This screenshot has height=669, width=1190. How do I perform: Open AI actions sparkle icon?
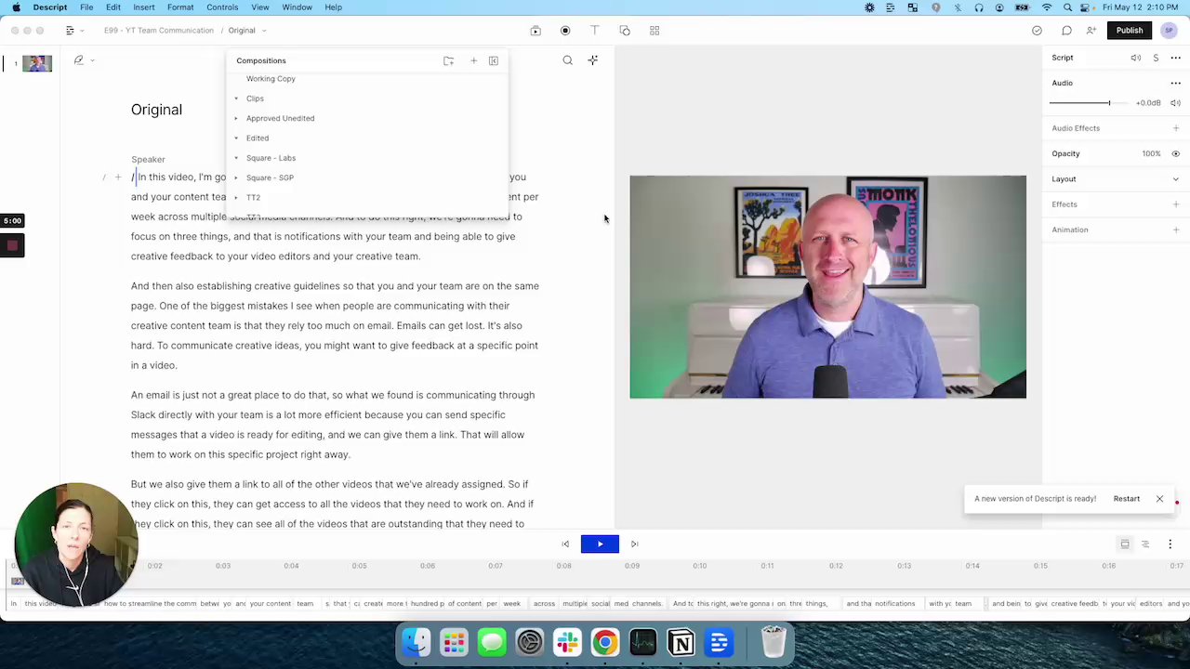593,60
